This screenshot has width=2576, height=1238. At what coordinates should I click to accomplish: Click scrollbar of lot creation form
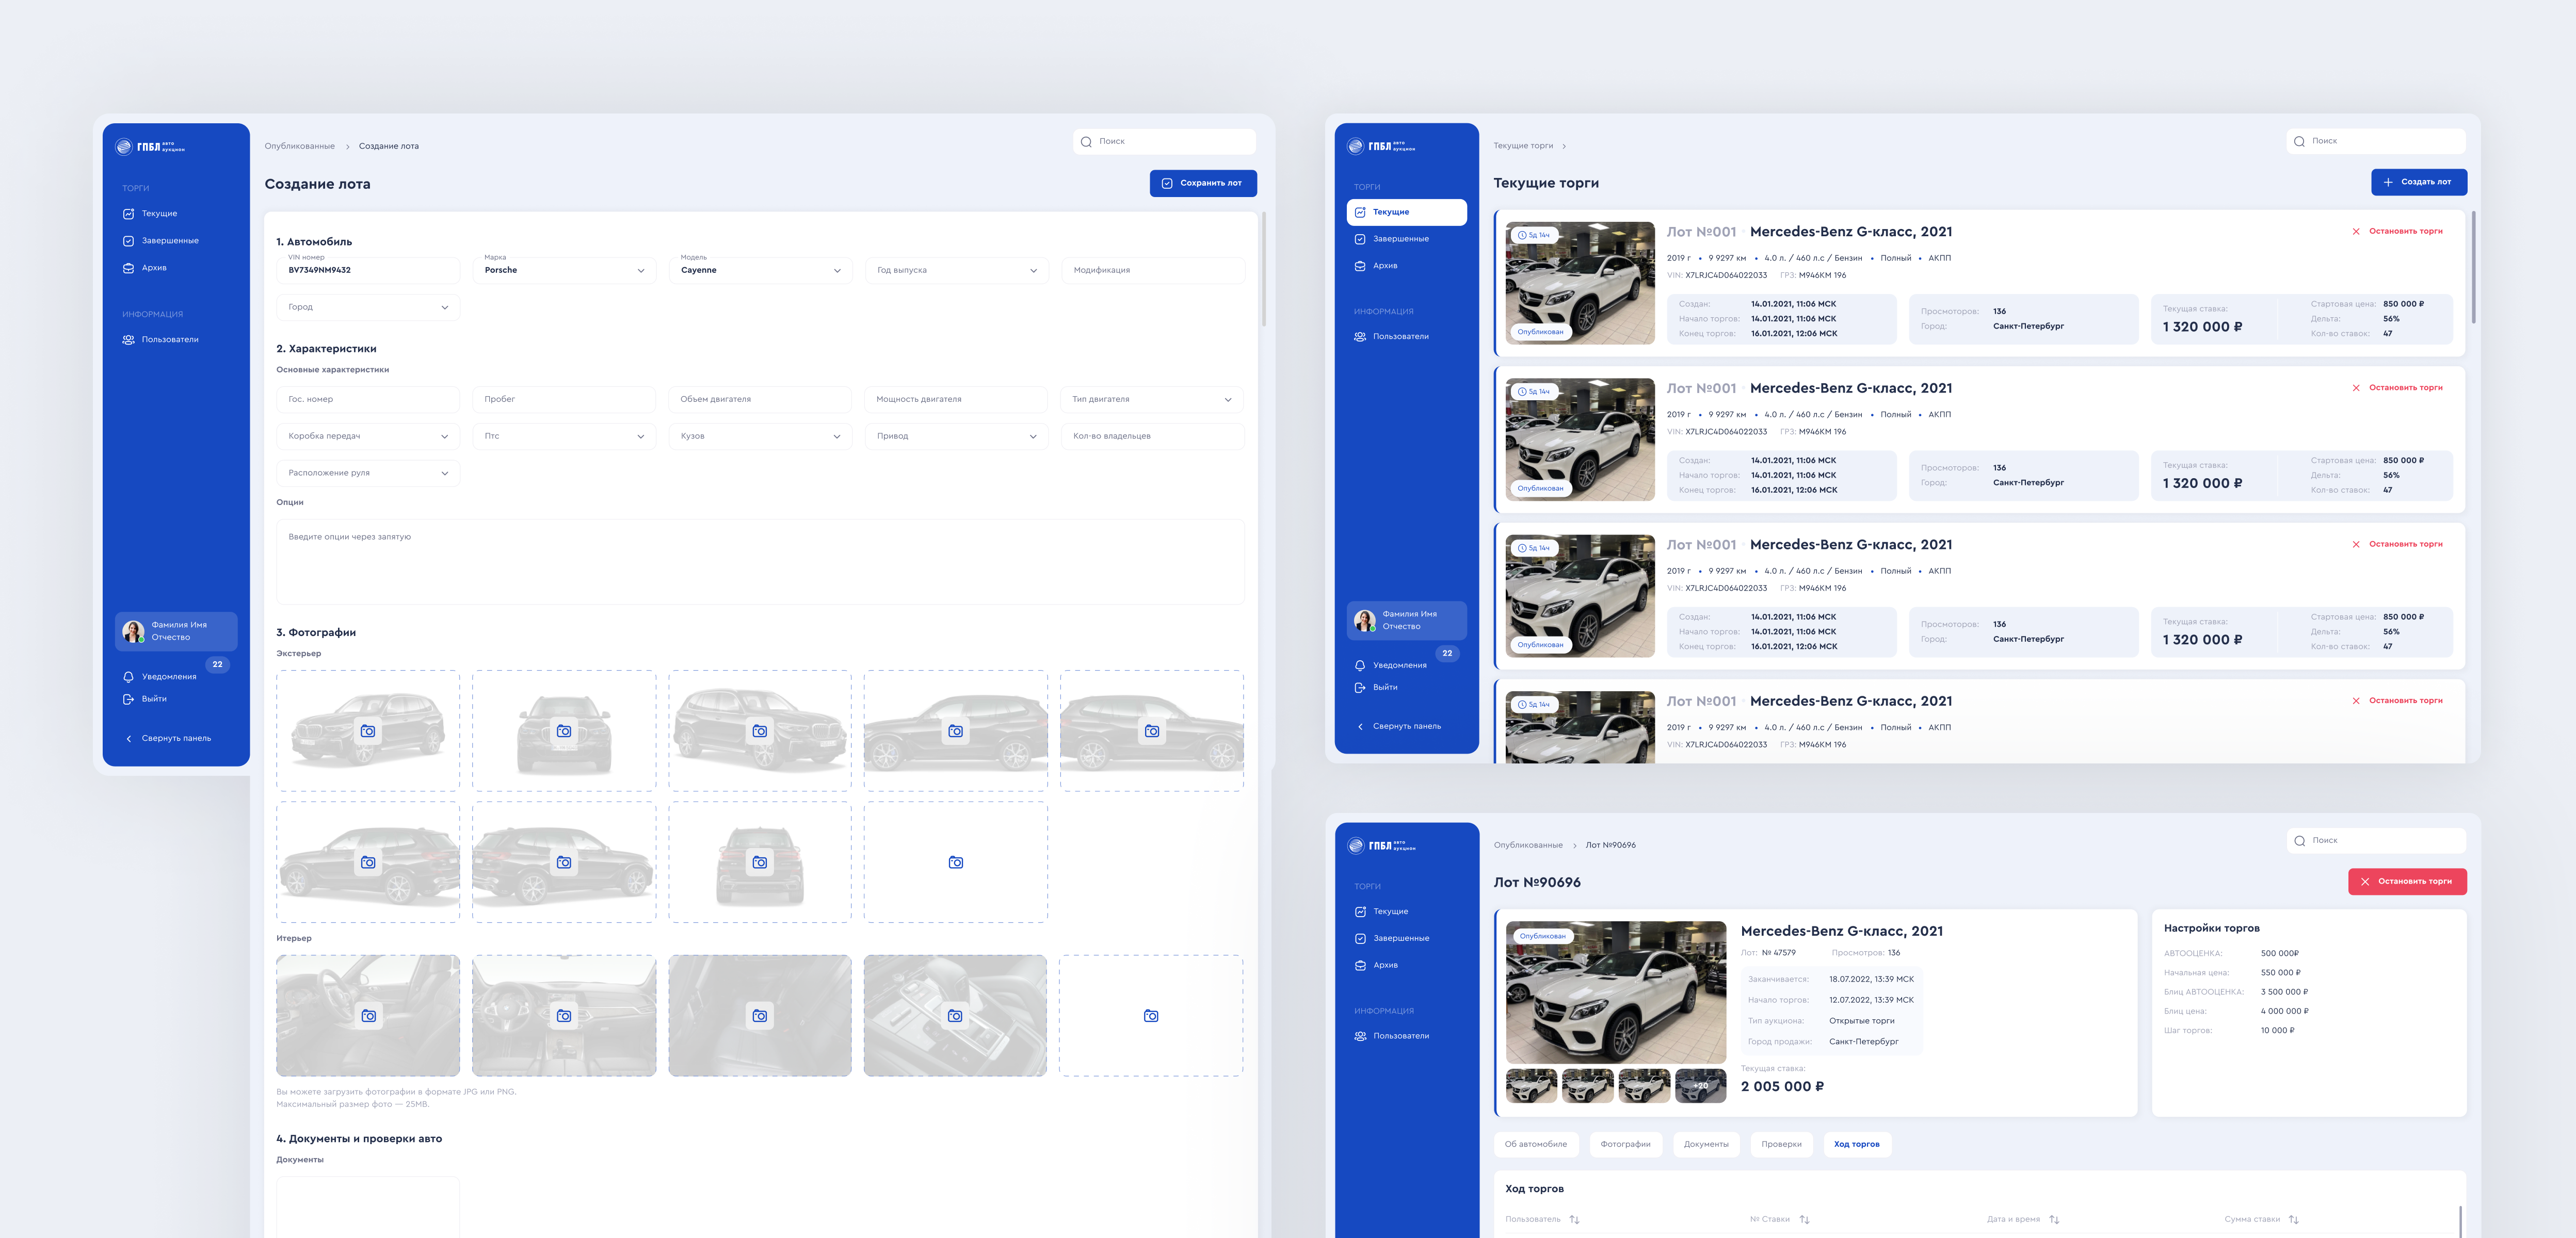point(1264,268)
